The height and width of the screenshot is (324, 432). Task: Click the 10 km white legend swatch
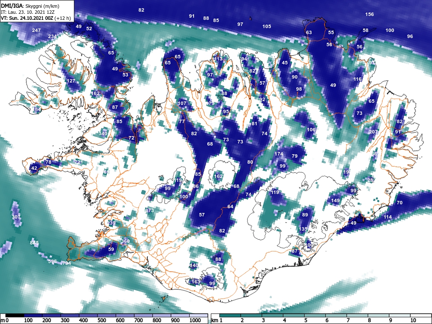pos(421,315)
